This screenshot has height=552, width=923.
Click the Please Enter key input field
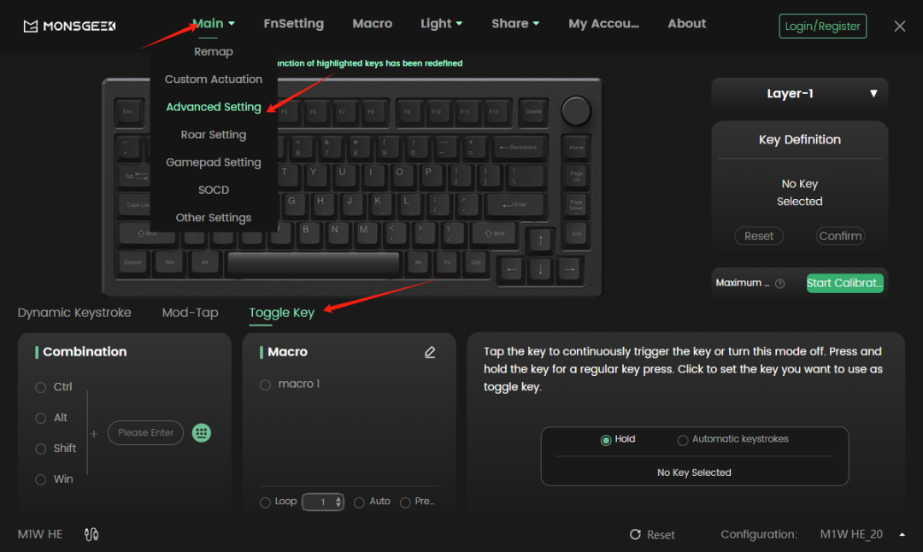[x=145, y=432]
